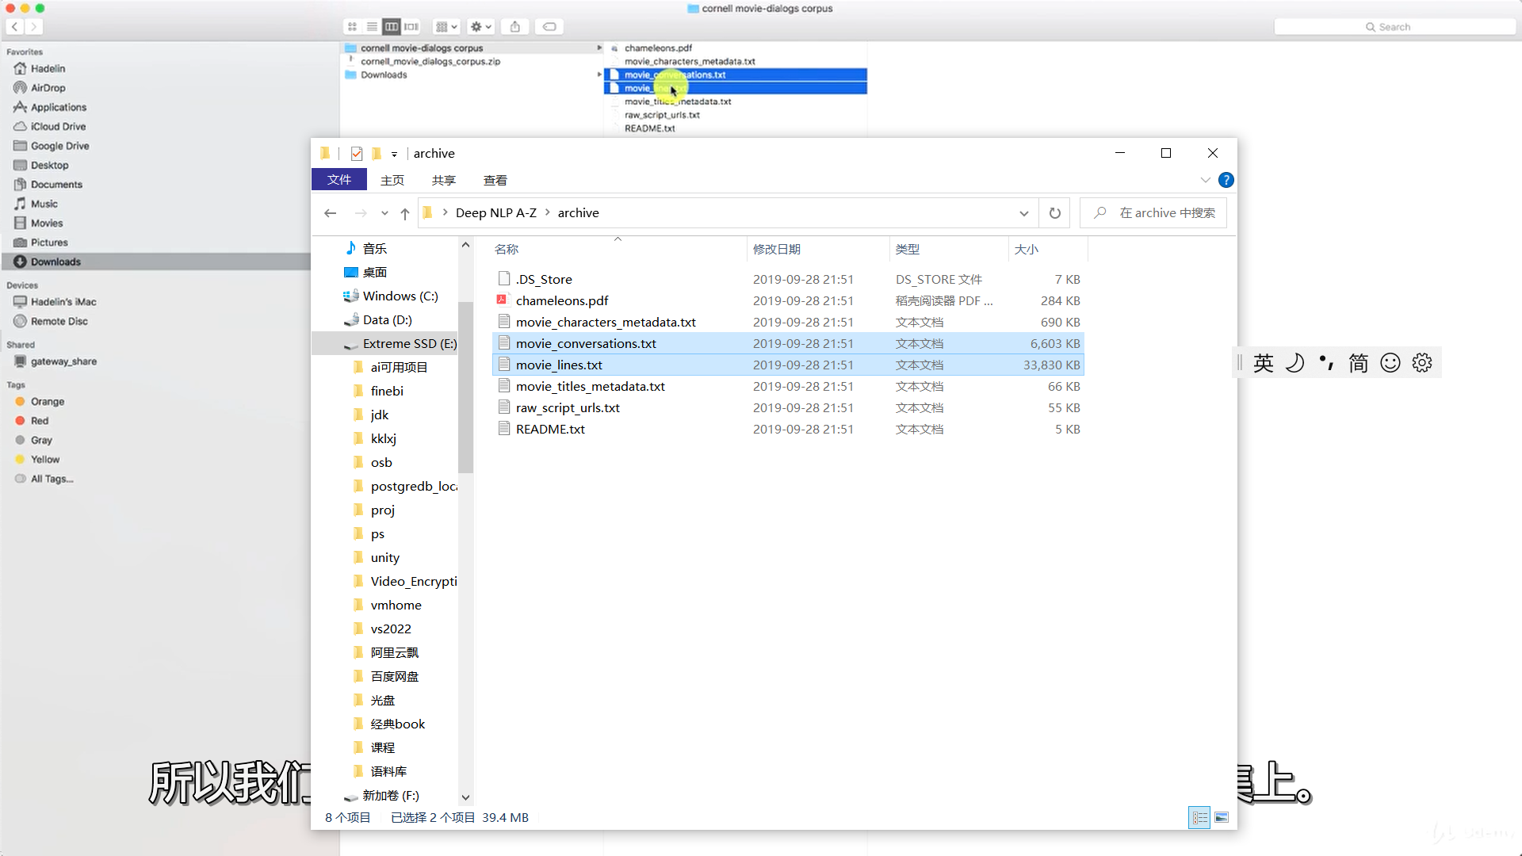Toggle IME punctuation mode

1326,363
